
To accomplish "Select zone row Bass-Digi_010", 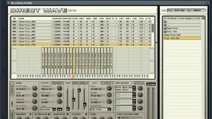I will 81,45.
